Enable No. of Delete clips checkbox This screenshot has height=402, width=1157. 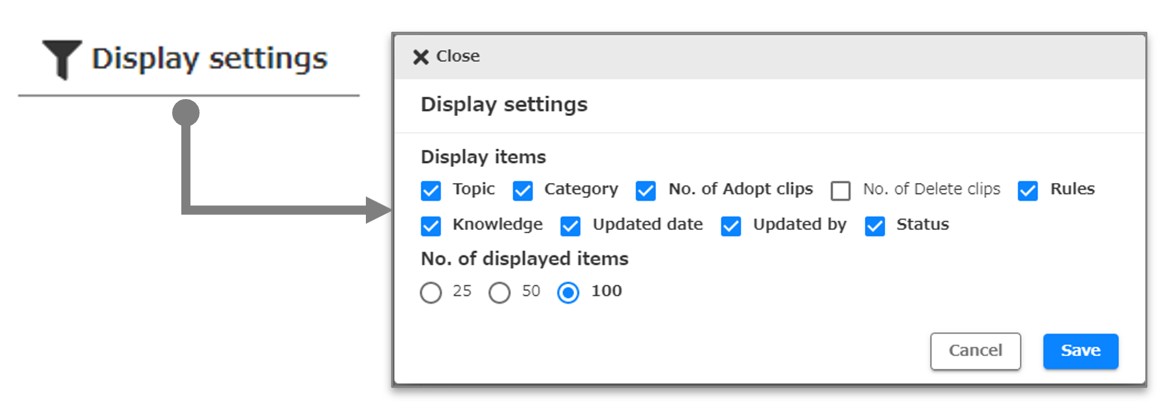(x=841, y=191)
